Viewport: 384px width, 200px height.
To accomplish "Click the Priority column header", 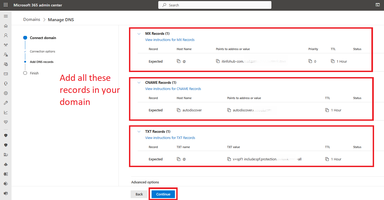I will (313, 49).
